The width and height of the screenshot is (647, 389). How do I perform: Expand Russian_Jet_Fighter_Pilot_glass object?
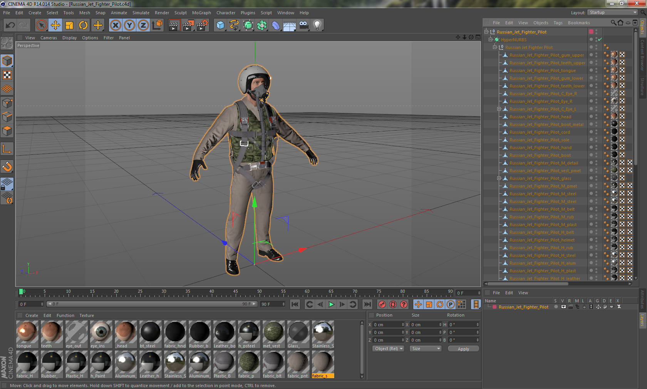coord(499,178)
